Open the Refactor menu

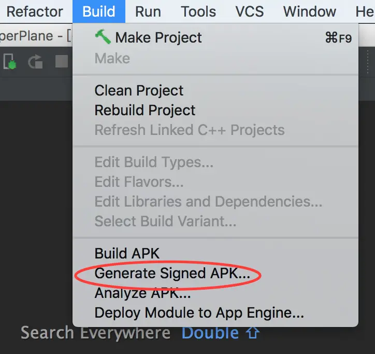[35, 11]
